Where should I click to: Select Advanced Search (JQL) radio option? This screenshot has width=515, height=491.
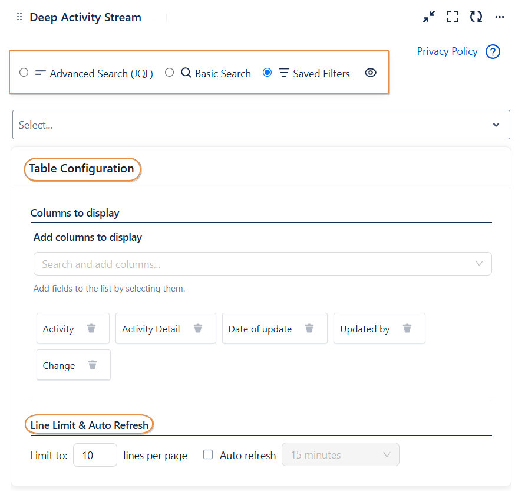(24, 73)
